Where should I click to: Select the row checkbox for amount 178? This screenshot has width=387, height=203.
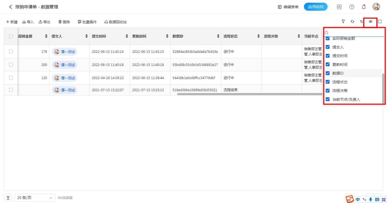11,51
